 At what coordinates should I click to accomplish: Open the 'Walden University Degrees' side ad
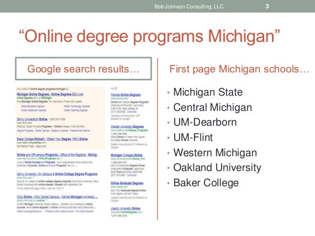(127, 127)
